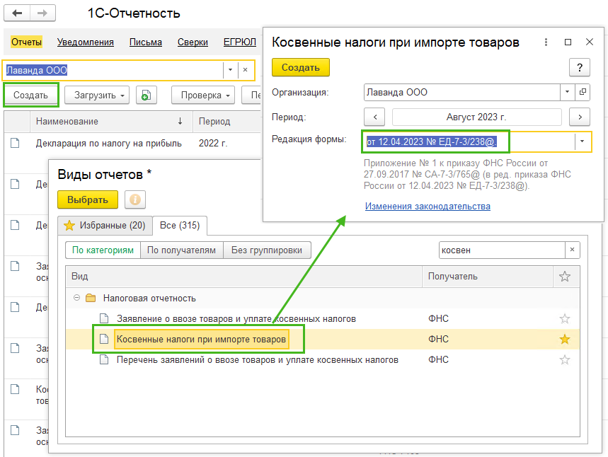Click the yellow Создать button in the dialog
The height and width of the screenshot is (457, 608).
coord(301,67)
